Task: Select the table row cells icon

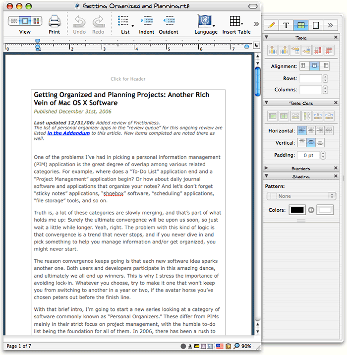Action: pos(273,116)
